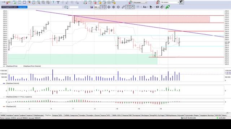Viewport: 231px width, 129px height.
Task: Open the Сургутнефт / Яндекс tab
Action: pos(192,115)
